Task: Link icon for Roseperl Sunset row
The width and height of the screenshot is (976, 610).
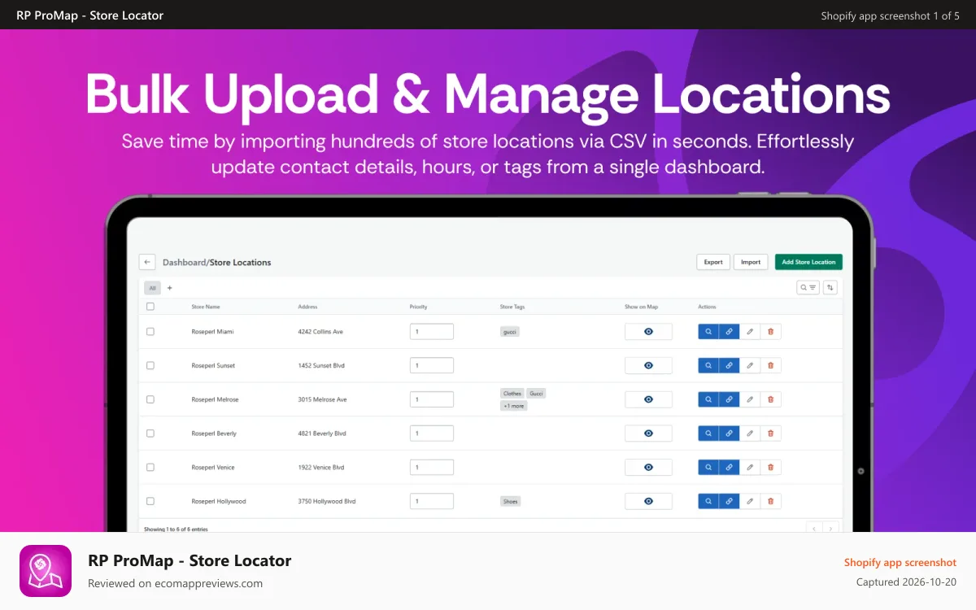Action: [729, 365]
